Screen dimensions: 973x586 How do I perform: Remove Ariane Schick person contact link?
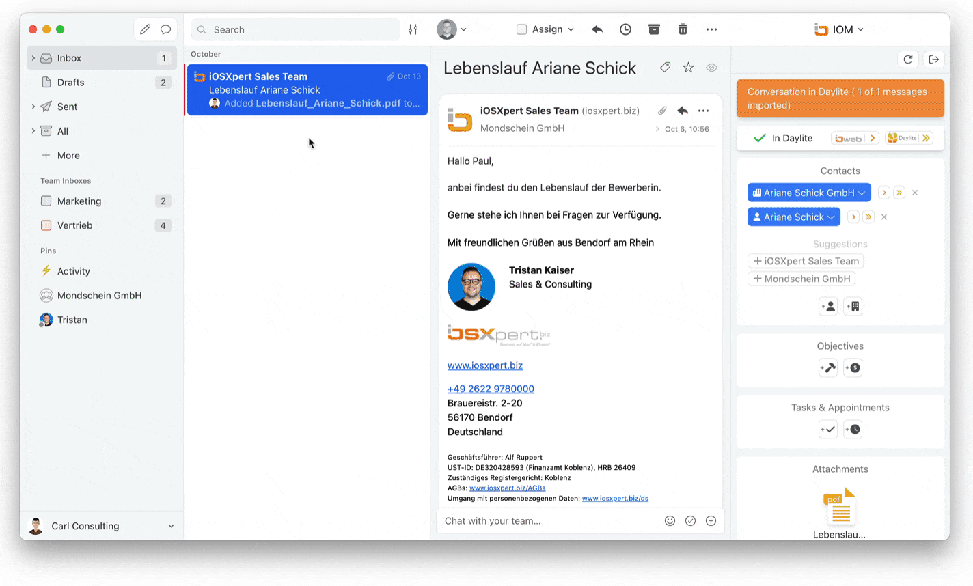pos(884,217)
